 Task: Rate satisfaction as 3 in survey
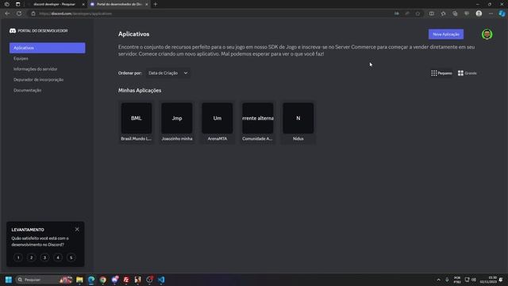[44, 257]
